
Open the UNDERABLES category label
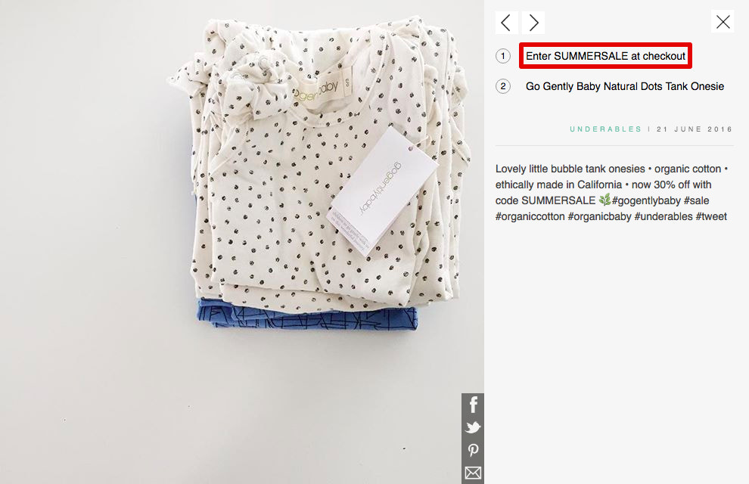click(x=605, y=129)
